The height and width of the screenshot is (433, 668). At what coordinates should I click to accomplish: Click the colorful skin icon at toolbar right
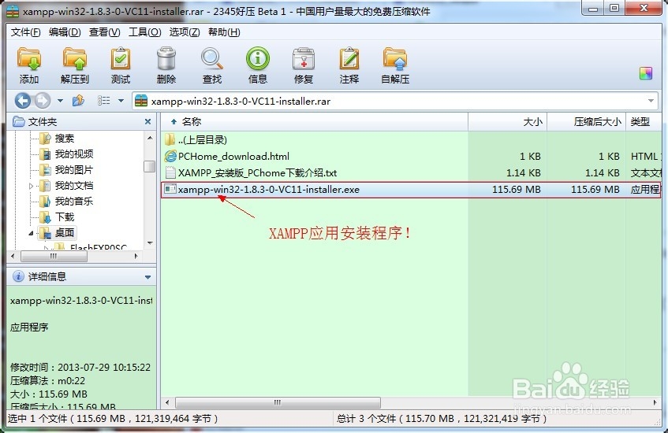tap(646, 73)
